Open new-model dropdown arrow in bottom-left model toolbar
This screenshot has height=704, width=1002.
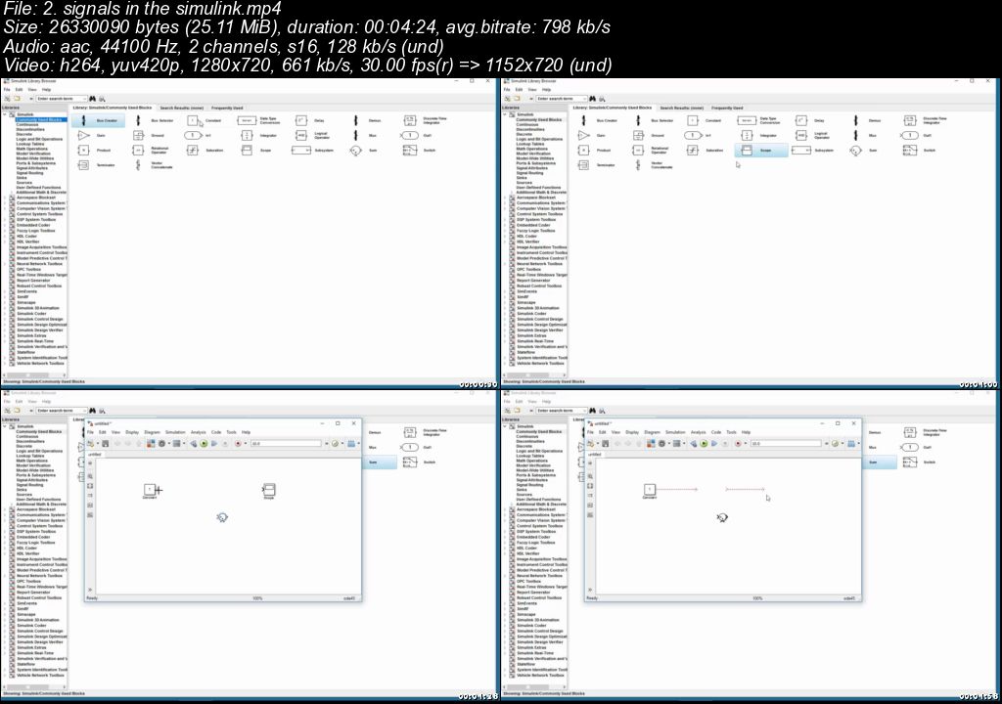tap(97, 443)
